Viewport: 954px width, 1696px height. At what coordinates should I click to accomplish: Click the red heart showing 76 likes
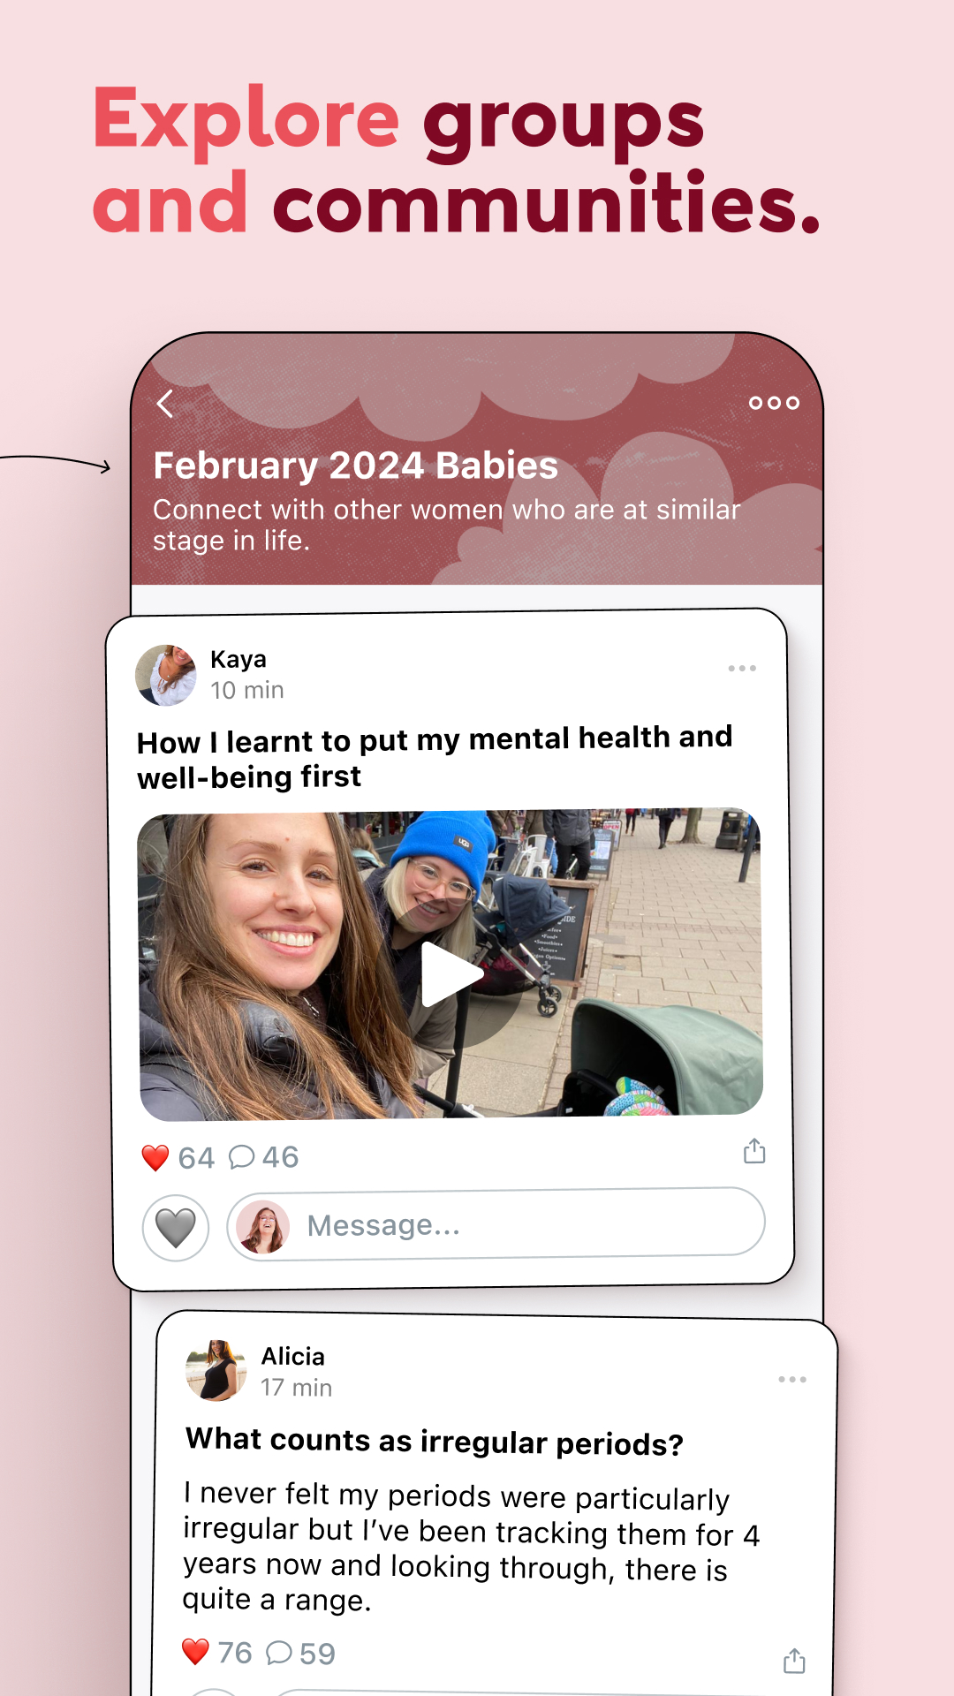(x=195, y=1651)
